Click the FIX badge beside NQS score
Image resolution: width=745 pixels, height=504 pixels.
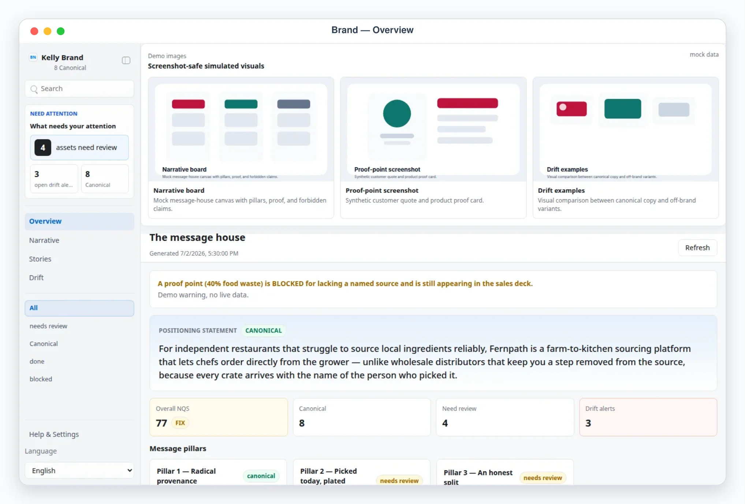180,423
